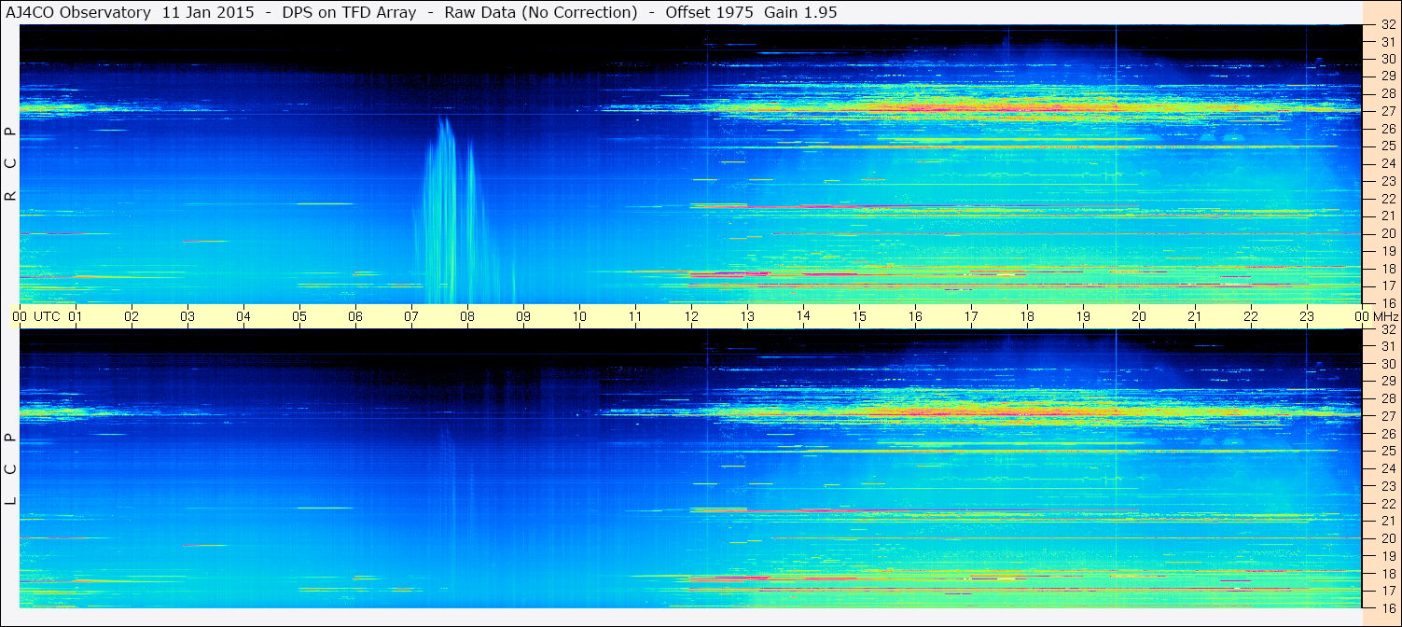Image resolution: width=1402 pixels, height=627 pixels.
Task: Click the 21 hour label on time axis
Action: pos(1195,316)
